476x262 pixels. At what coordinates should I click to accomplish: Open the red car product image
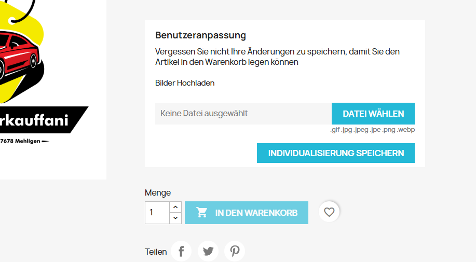click(x=53, y=89)
